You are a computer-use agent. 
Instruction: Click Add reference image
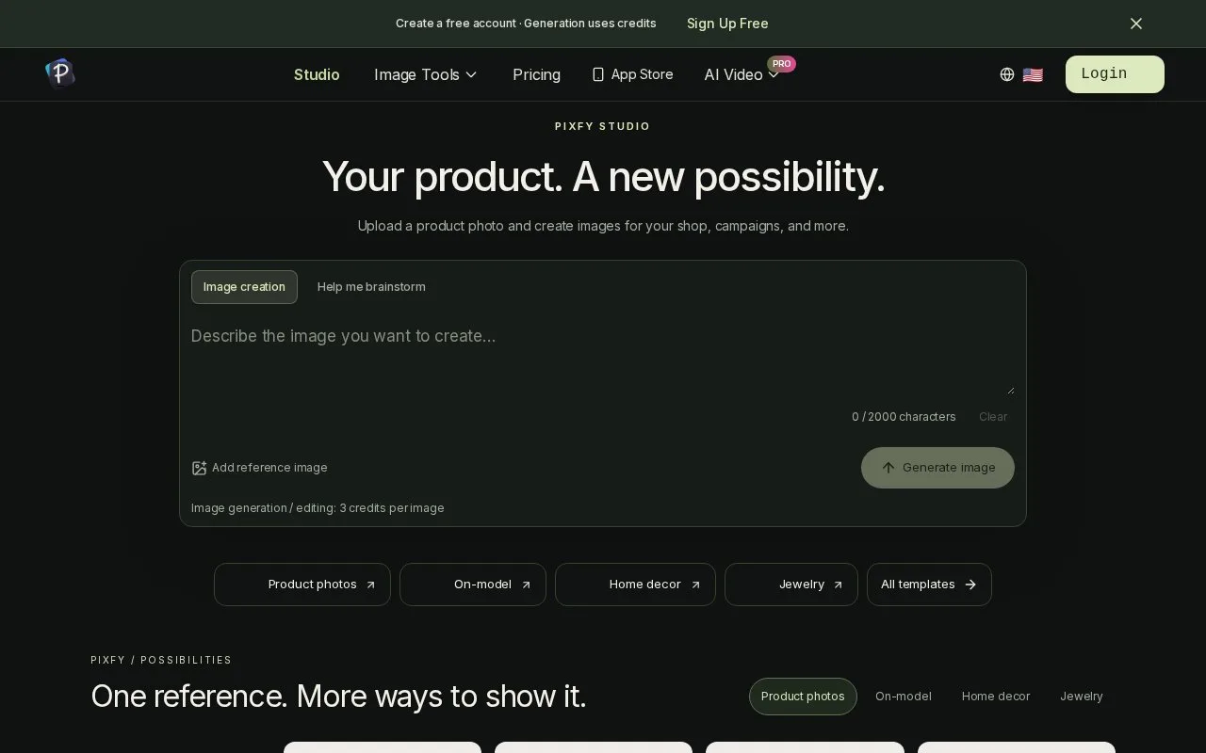[260, 468]
